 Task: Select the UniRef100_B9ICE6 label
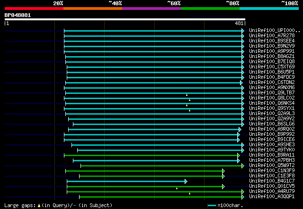[x=272, y=140]
